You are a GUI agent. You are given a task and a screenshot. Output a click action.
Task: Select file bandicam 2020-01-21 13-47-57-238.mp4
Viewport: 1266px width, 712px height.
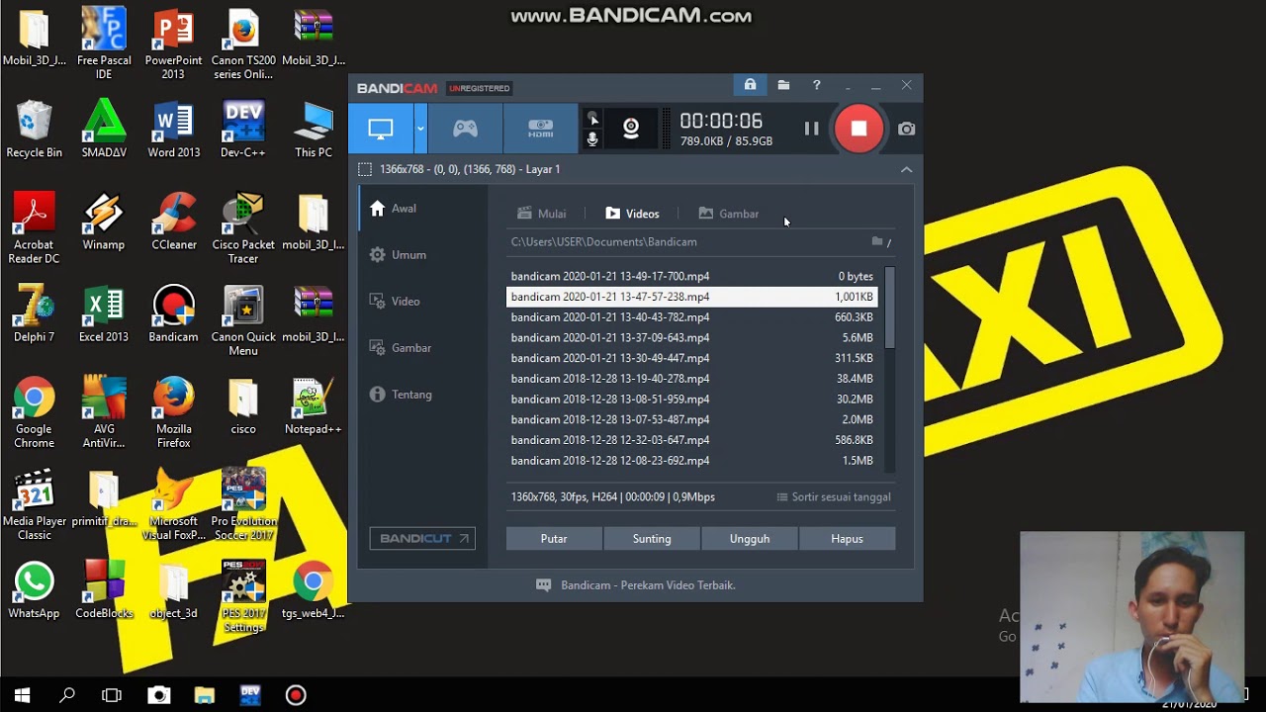tap(691, 297)
